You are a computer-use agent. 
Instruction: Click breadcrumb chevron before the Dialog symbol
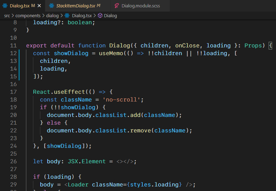[95, 16]
